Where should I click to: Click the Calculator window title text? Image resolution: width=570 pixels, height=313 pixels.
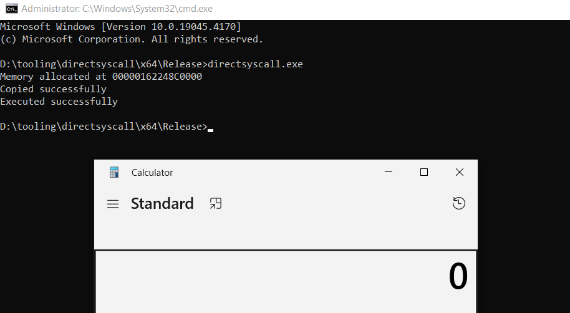click(x=152, y=173)
